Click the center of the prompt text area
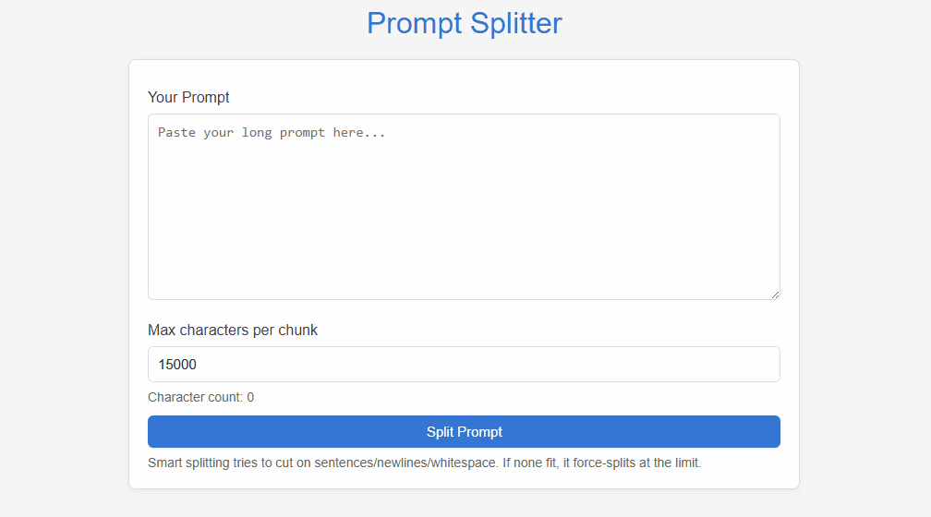This screenshot has width=931, height=517. point(464,207)
